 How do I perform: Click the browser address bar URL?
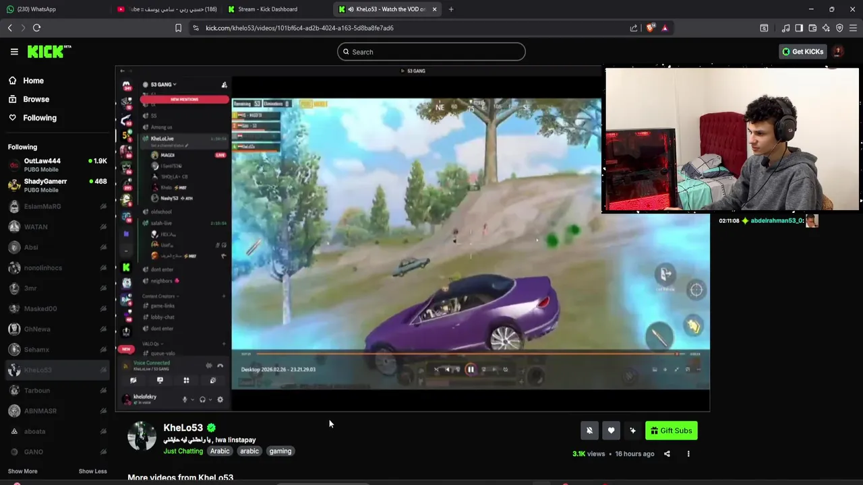click(x=299, y=28)
